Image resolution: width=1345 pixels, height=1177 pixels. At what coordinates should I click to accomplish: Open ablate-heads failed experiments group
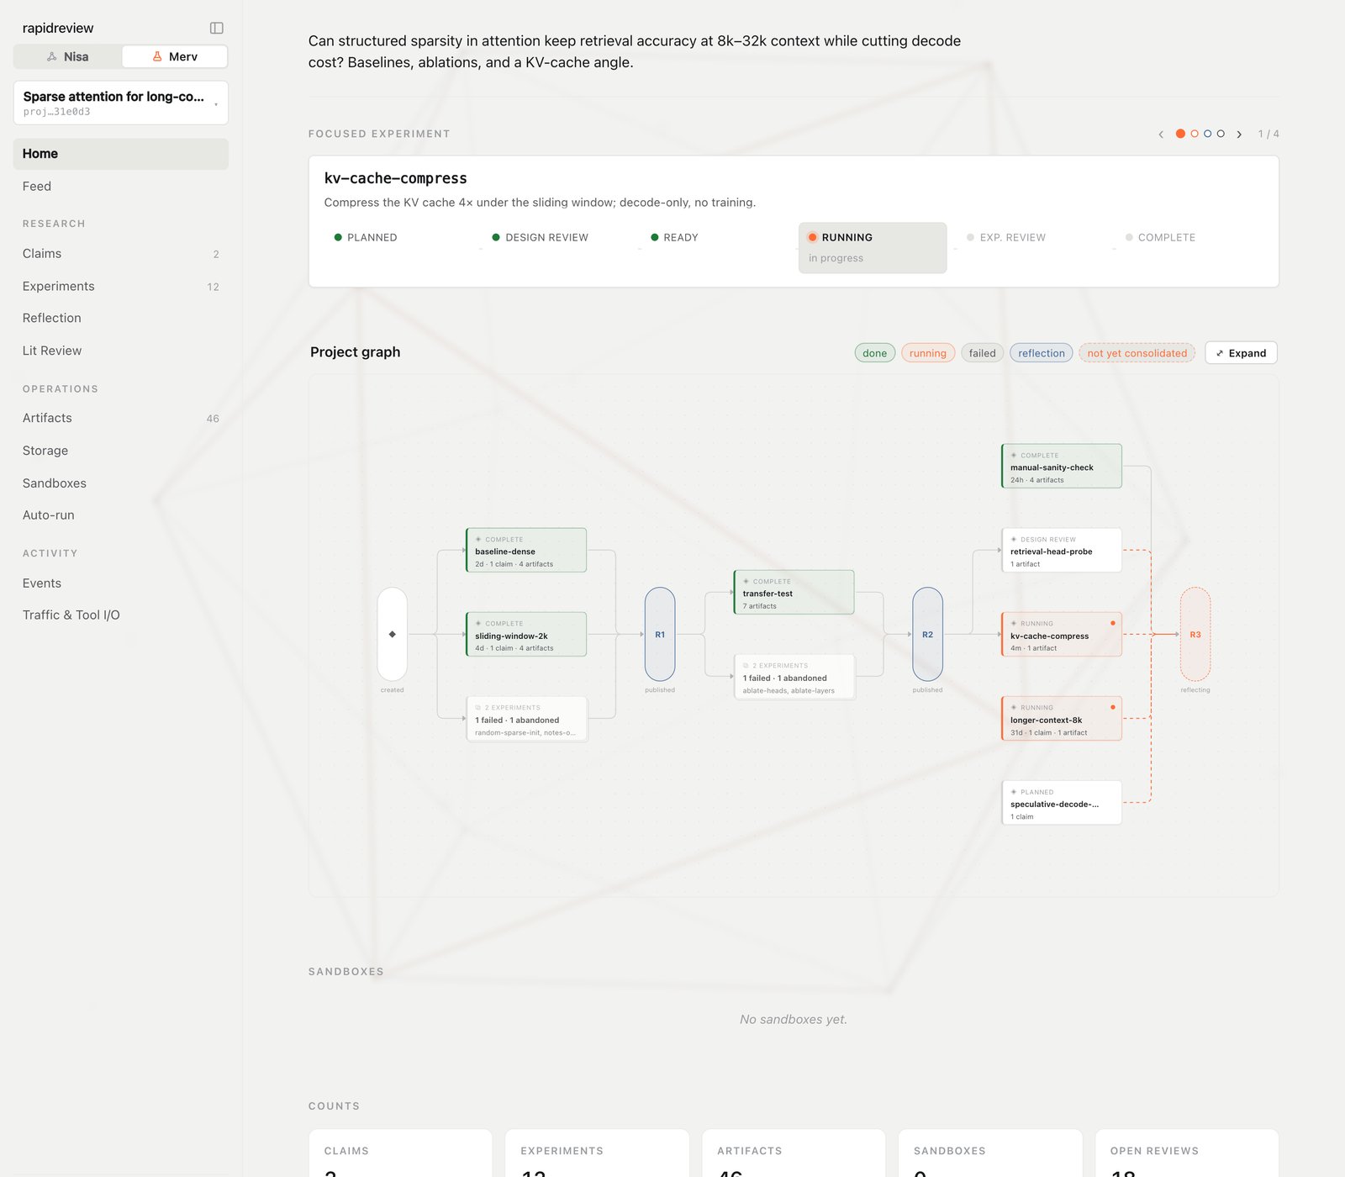pos(794,677)
